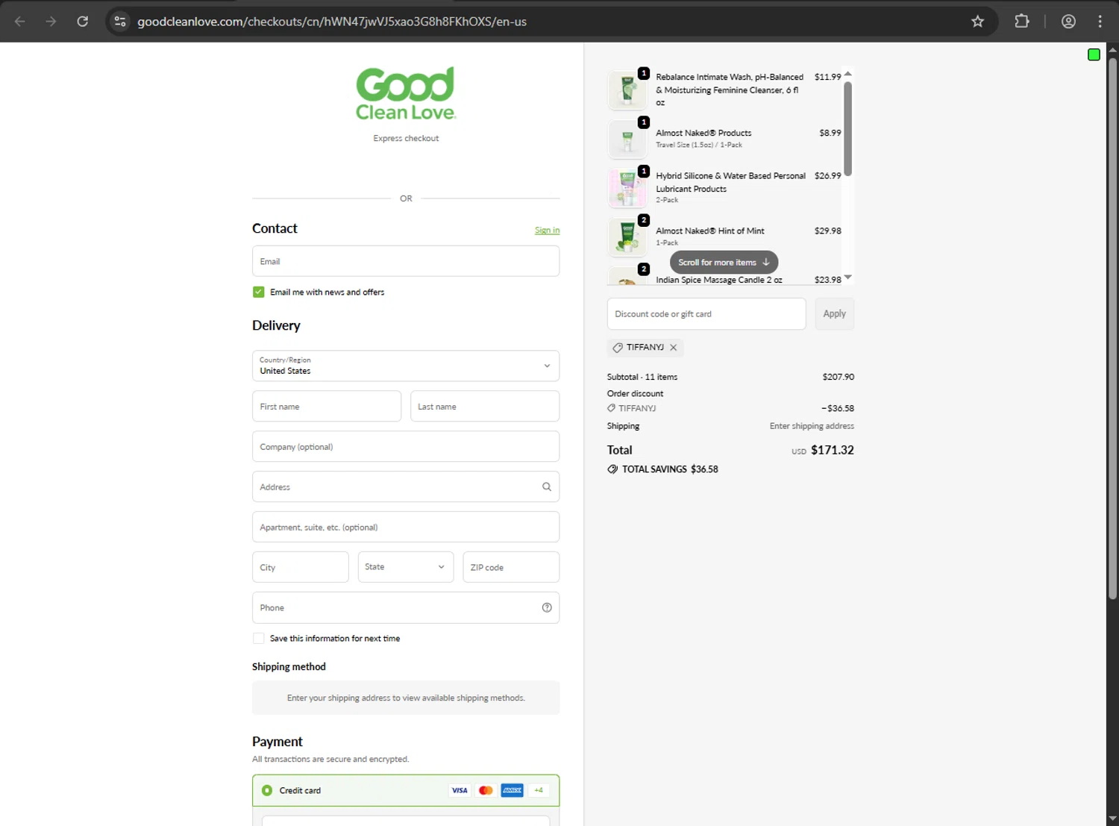Click the City field
This screenshot has height=826, width=1119.
[300, 567]
